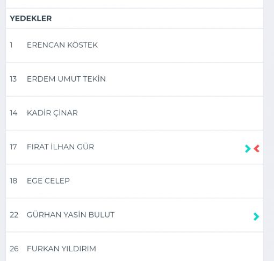
Task: Open player Erdem Umut Tekin
Action: click(66, 79)
